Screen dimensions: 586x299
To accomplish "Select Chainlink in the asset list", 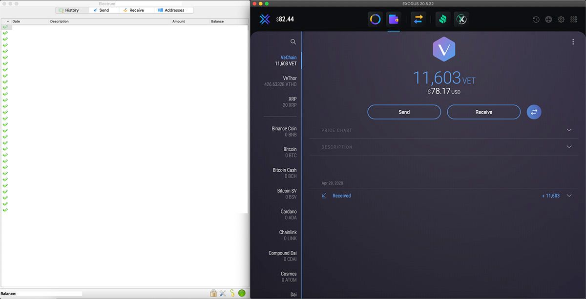I will [x=288, y=235].
